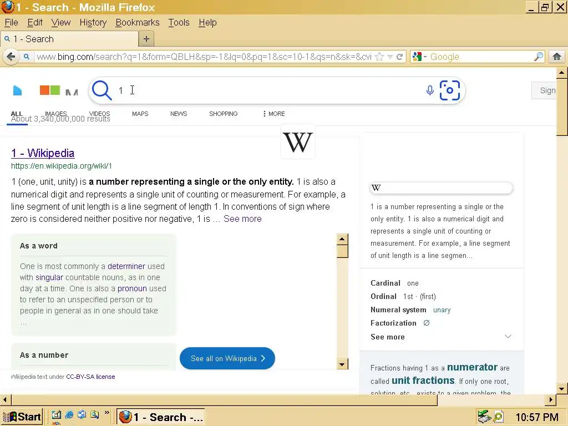Select the Firefox taskbar window button
Screen dimensions: 568x426
click(160, 417)
